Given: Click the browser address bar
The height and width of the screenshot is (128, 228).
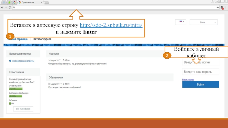Looking at the screenshot, I should click(x=114, y=8).
